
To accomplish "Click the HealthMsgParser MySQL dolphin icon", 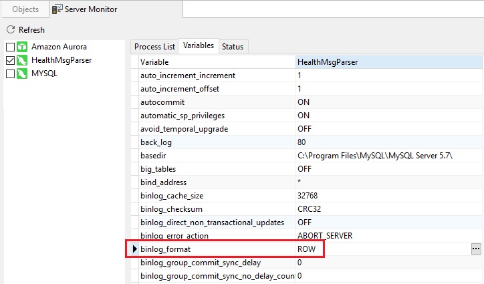I will [x=22, y=60].
